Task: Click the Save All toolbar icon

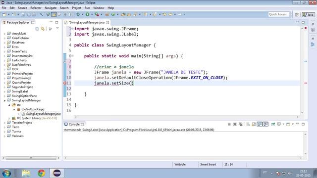Action: coord(29,14)
